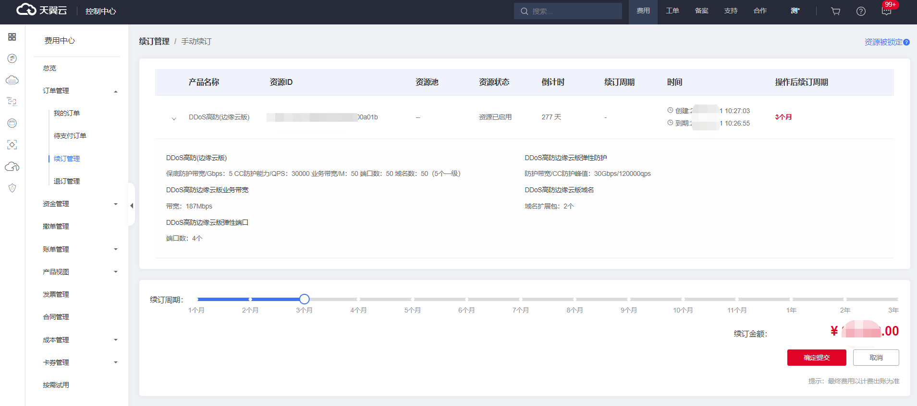Open the 费用 top menu
The height and width of the screenshot is (406, 917).
coord(643,11)
